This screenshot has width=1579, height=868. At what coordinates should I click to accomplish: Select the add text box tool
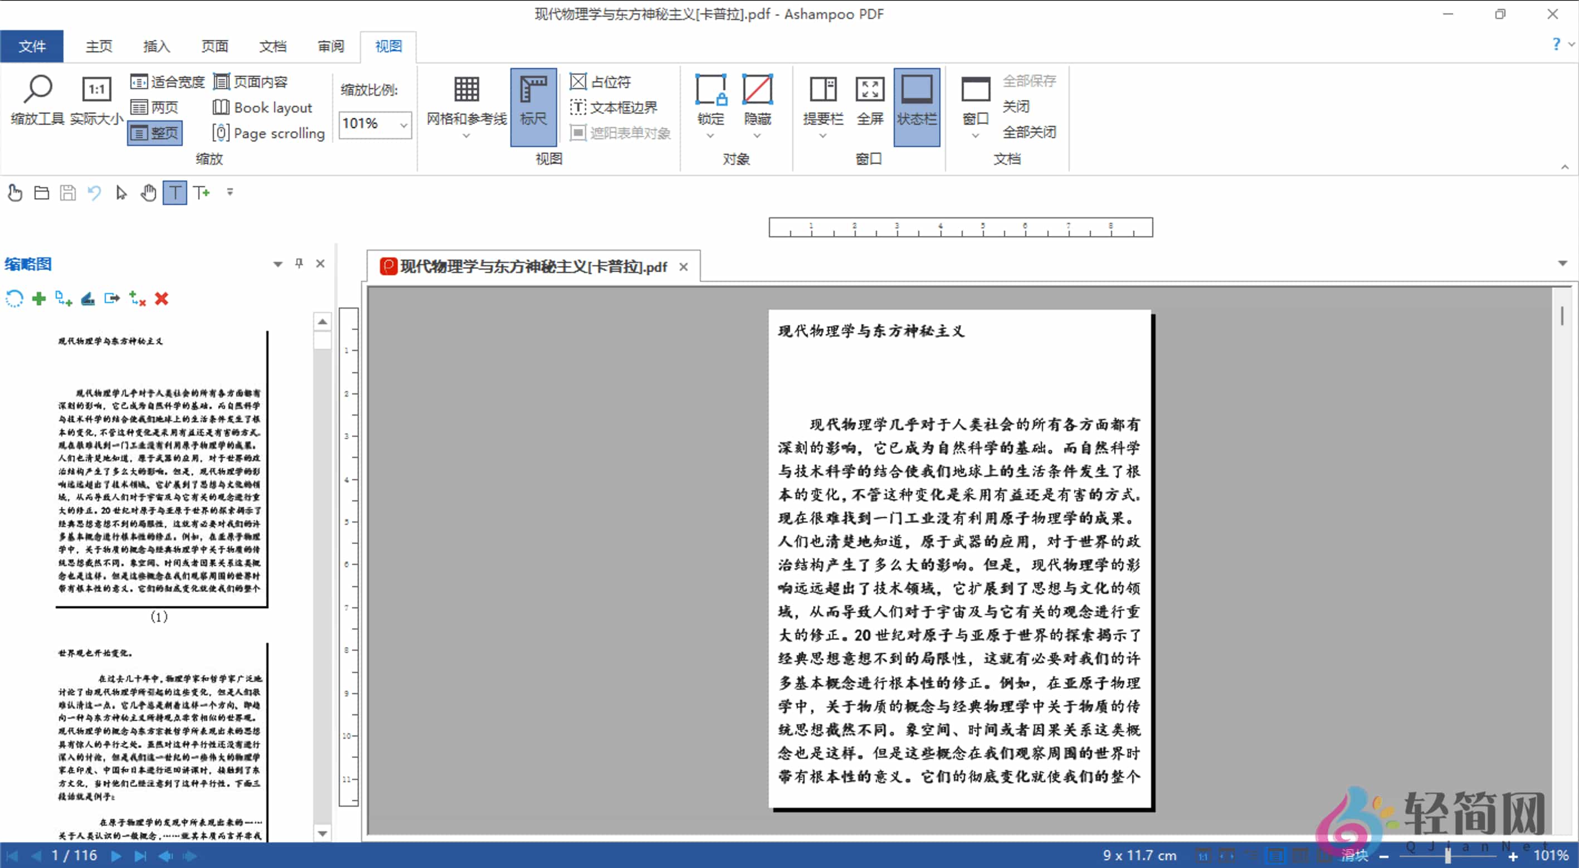201,192
